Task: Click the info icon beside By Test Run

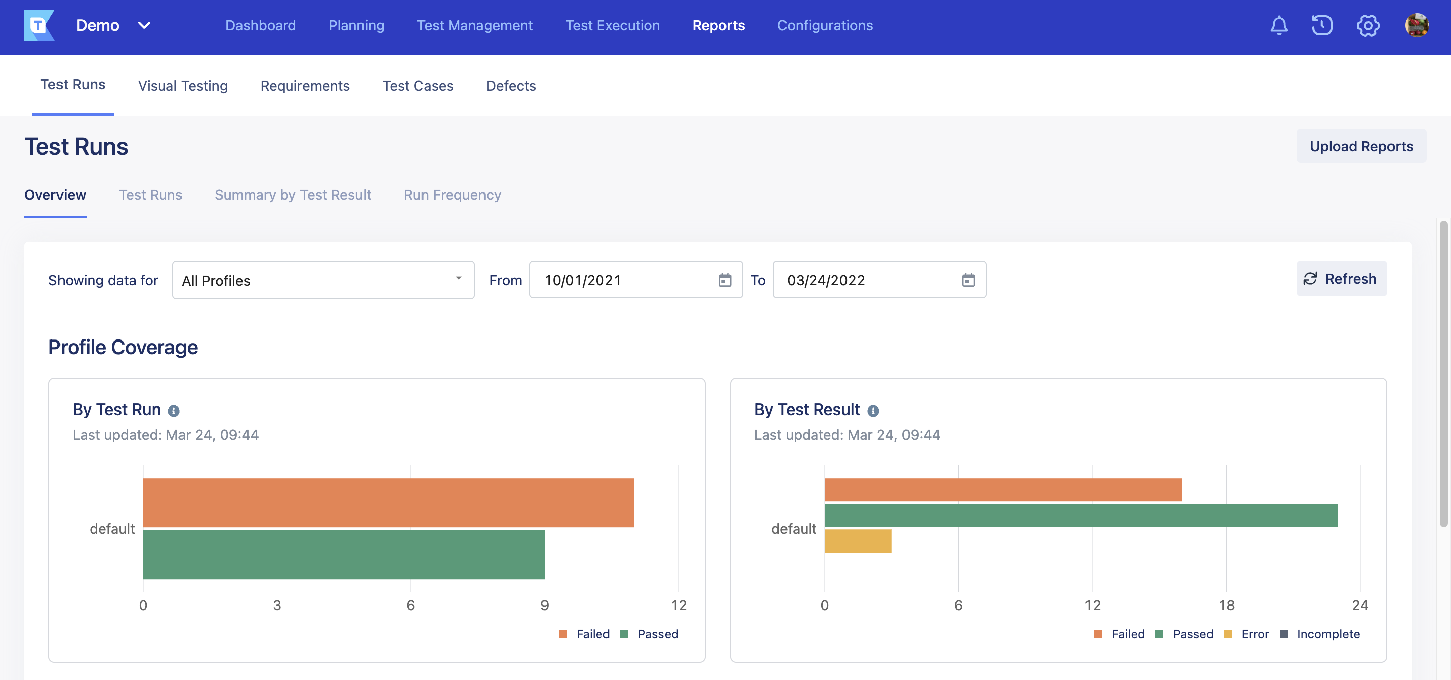Action: coord(173,411)
